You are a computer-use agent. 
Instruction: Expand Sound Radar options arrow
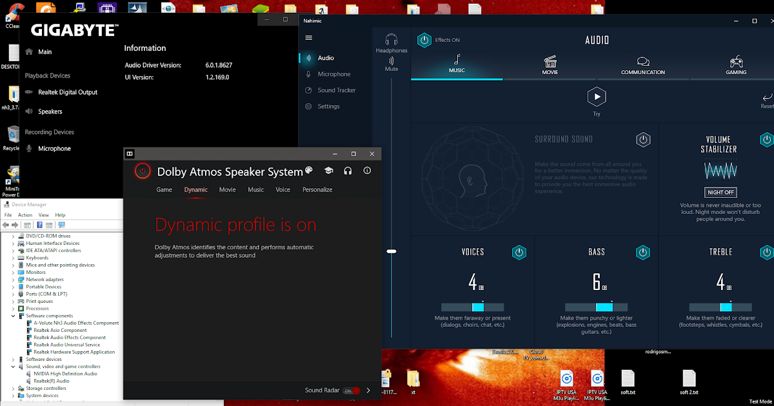pos(368,391)
